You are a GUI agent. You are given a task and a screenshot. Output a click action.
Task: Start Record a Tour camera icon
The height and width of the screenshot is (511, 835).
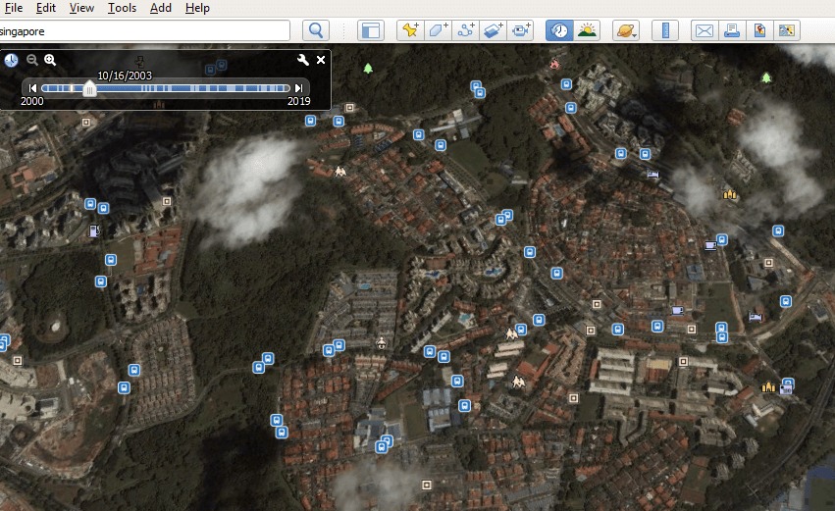[521, 30]
